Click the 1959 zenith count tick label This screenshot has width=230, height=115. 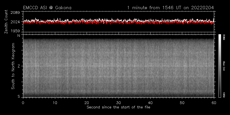click(x=15, y=31)
